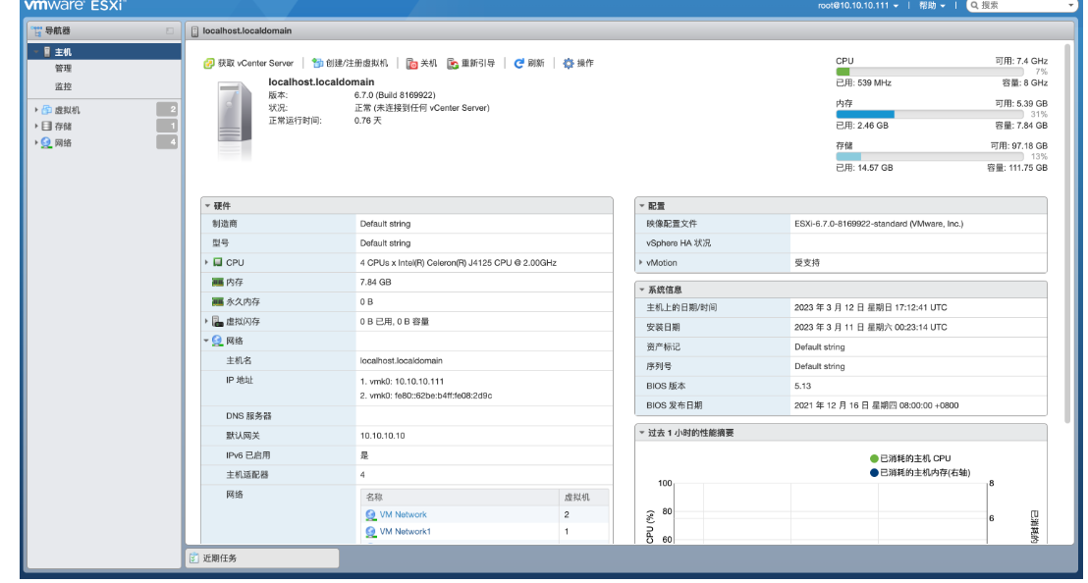The height and width of the screenshot is (583, 1088).
Task: Click the 创建/注册虚拟机 toolbar icon
Action: click(x=317, y=63)
